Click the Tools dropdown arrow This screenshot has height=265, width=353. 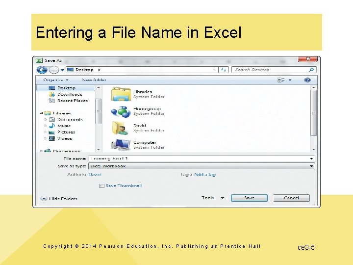point(223,198)
